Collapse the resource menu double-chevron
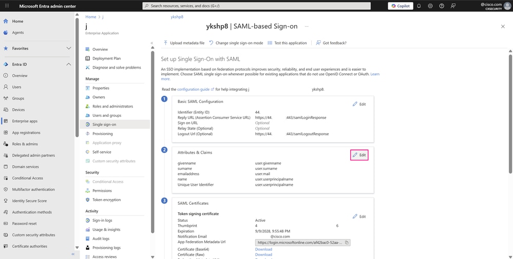 152,43
